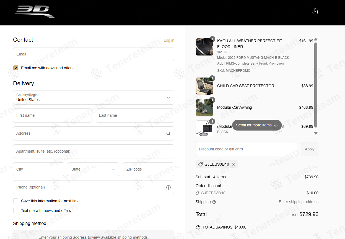Click the phone field help icon
345x239 pixels.
[168, 187]
